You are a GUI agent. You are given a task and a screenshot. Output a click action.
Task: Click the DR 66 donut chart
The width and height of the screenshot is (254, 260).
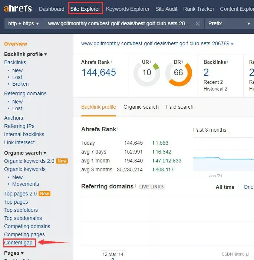coord(178,73)
